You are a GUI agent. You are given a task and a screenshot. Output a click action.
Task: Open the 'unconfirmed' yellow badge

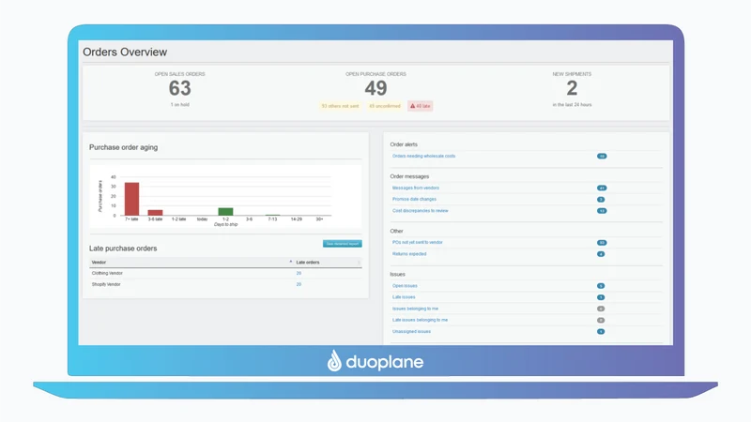click(x=385, y=106)
